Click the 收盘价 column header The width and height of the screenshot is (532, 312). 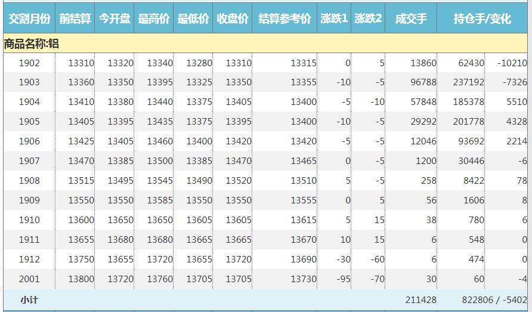click(233, 18)
